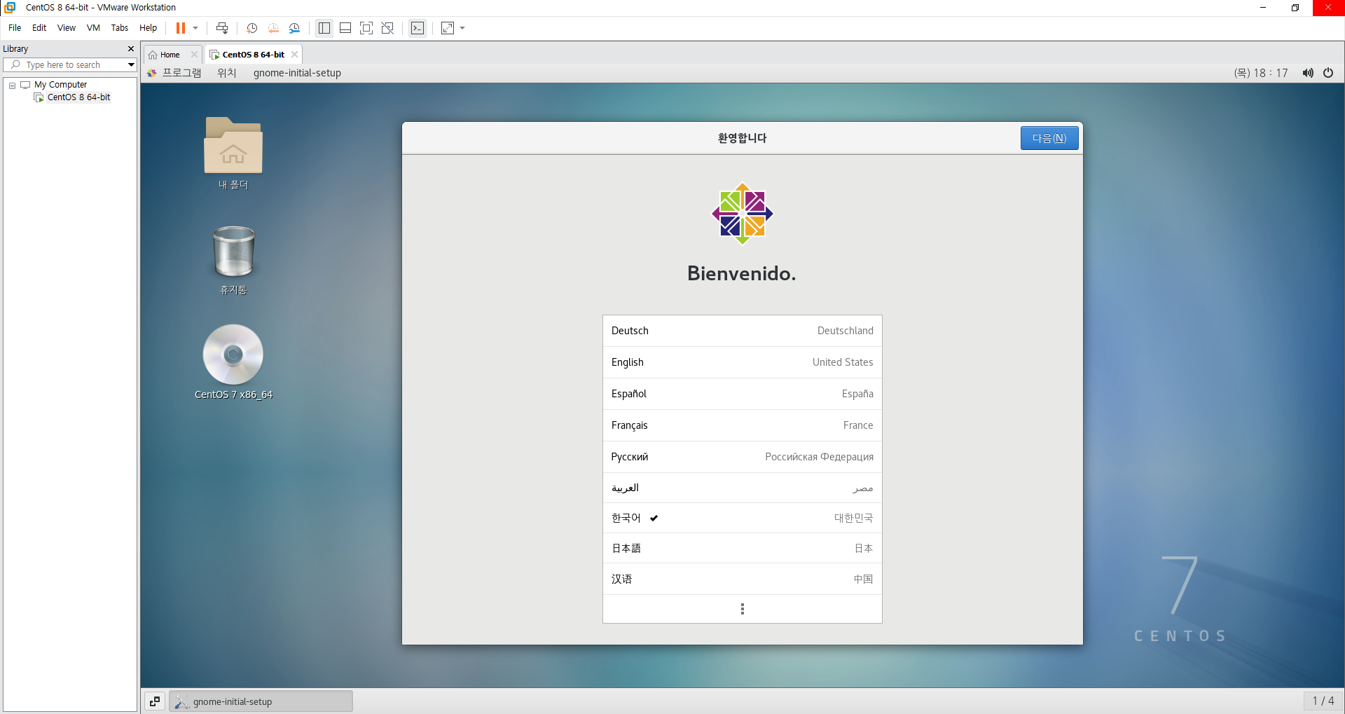Select CentOS 8 64-bit in library tree
This screenshot has height=714, width=1345.
click(x=78, y=97)
